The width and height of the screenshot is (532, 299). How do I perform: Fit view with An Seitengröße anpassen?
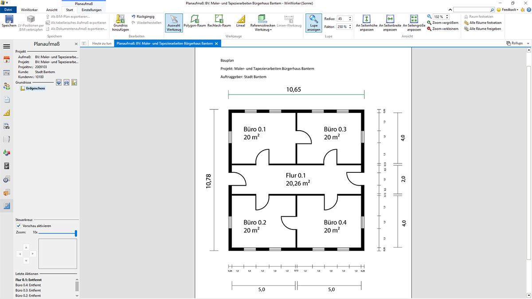(414, 23)
